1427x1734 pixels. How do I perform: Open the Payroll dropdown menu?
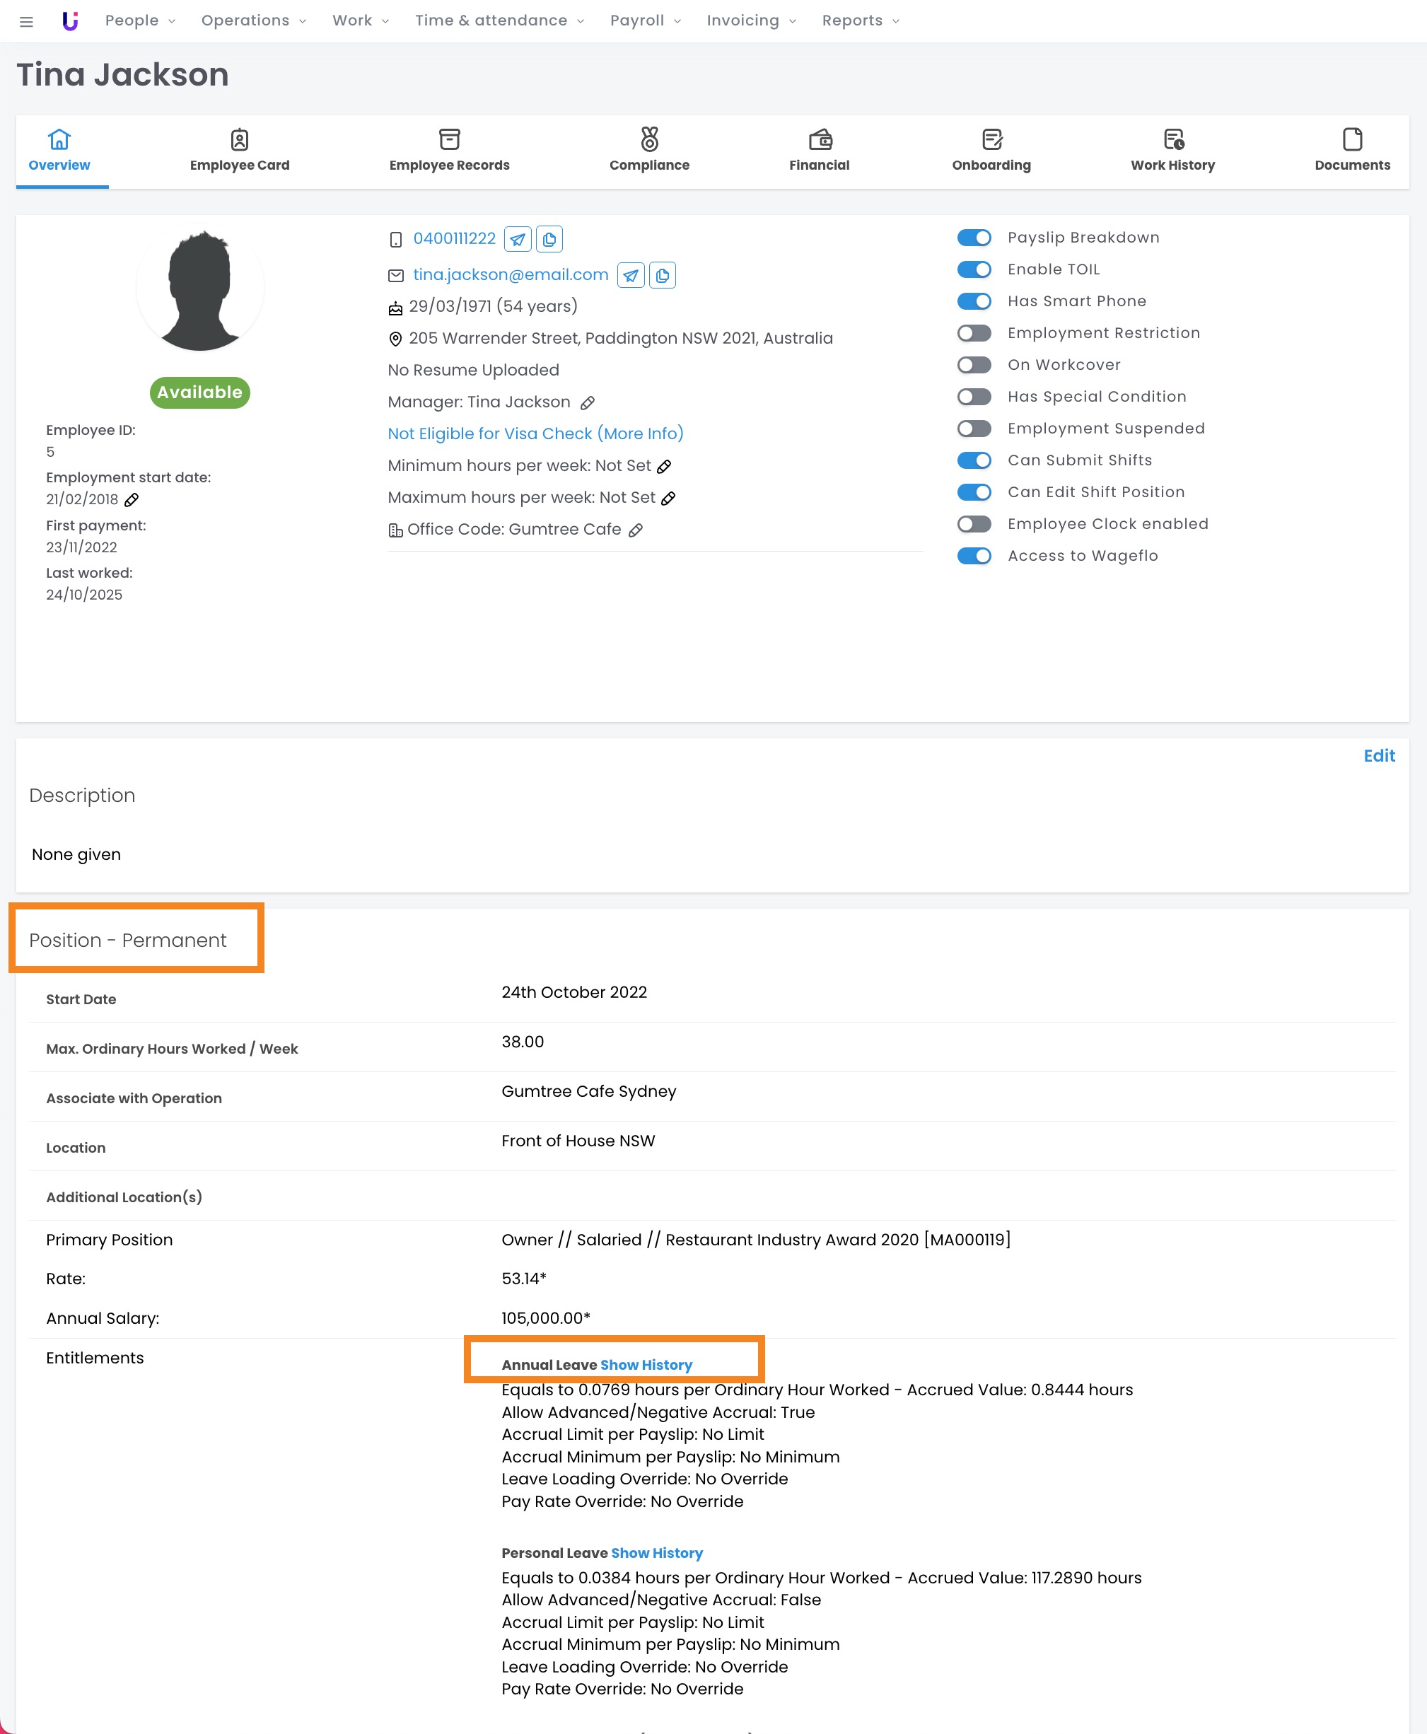click(644, 21)
